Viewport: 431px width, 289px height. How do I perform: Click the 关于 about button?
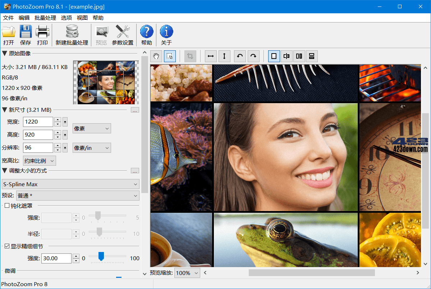point(166,35)
